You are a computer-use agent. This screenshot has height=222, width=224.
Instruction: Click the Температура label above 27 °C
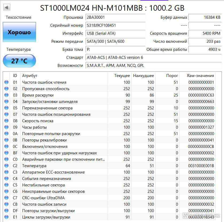coord(18,49)
